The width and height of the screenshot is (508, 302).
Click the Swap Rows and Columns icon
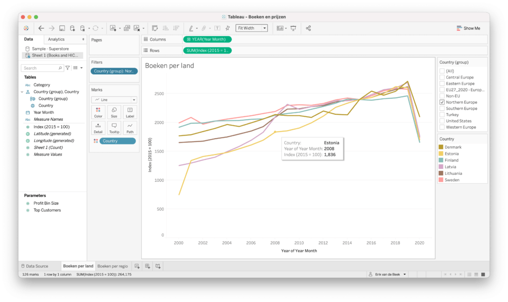pyautogui.click(x=155, y=28)
